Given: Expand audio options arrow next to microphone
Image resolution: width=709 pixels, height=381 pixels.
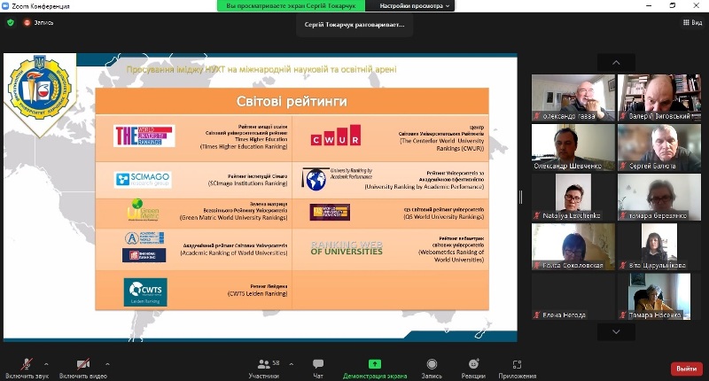Looking at the screenshot, I should 46,364.
